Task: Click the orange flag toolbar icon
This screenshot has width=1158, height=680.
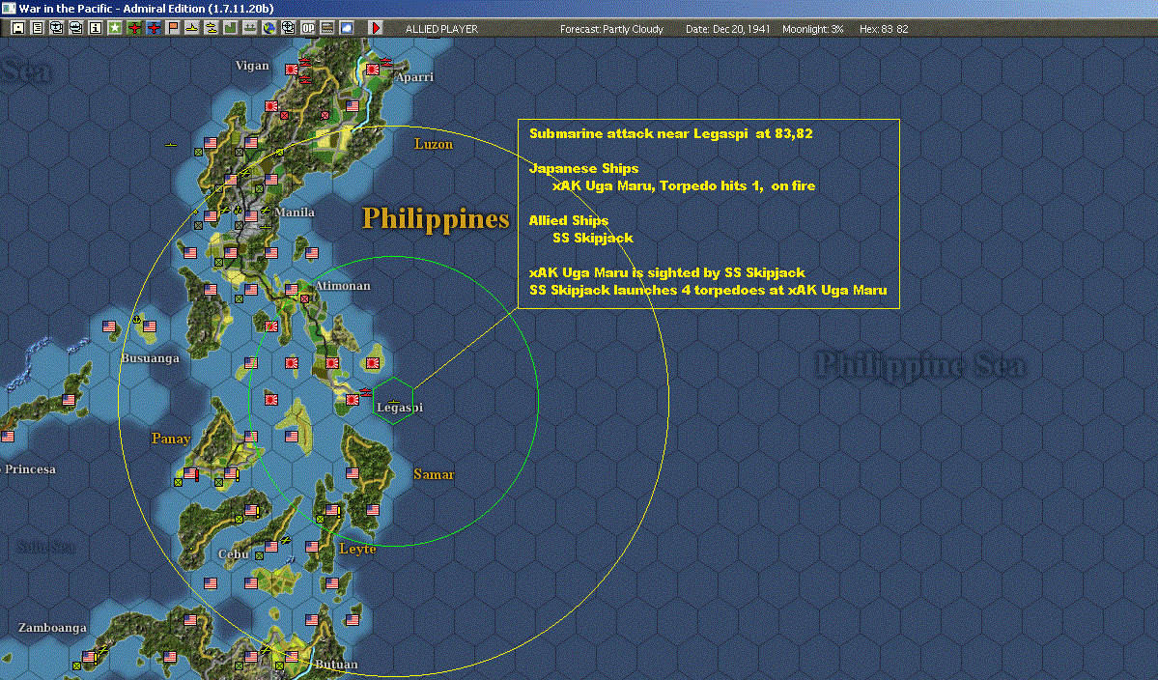Action: coord(173,28)
